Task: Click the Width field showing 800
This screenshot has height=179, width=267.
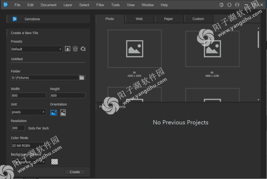Action: 28,96
